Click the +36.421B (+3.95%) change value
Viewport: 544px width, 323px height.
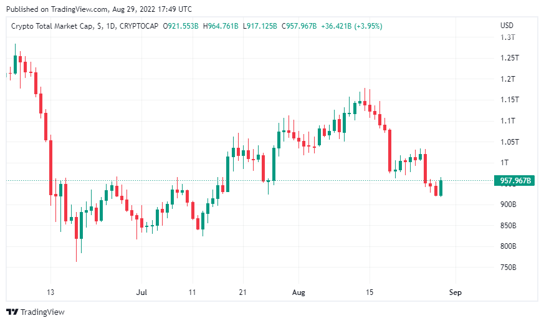pos(352,26)
